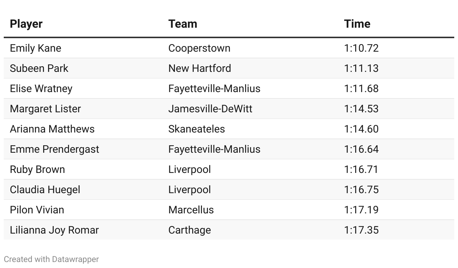Image resolution: width=458 pixels, height=268 pixels.
Task: Click Lilianna Joy Romar's name
Action: [x=54, y=230]
